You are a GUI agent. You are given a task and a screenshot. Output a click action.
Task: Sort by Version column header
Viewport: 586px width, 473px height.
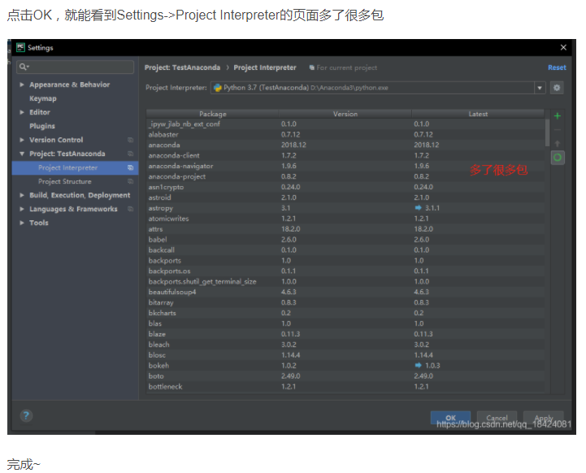(345, 114)
